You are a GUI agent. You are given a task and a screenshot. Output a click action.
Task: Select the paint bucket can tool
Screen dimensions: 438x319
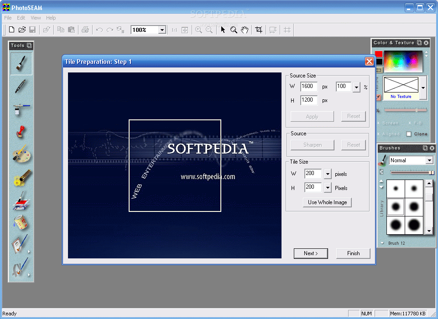pos(21,222)
